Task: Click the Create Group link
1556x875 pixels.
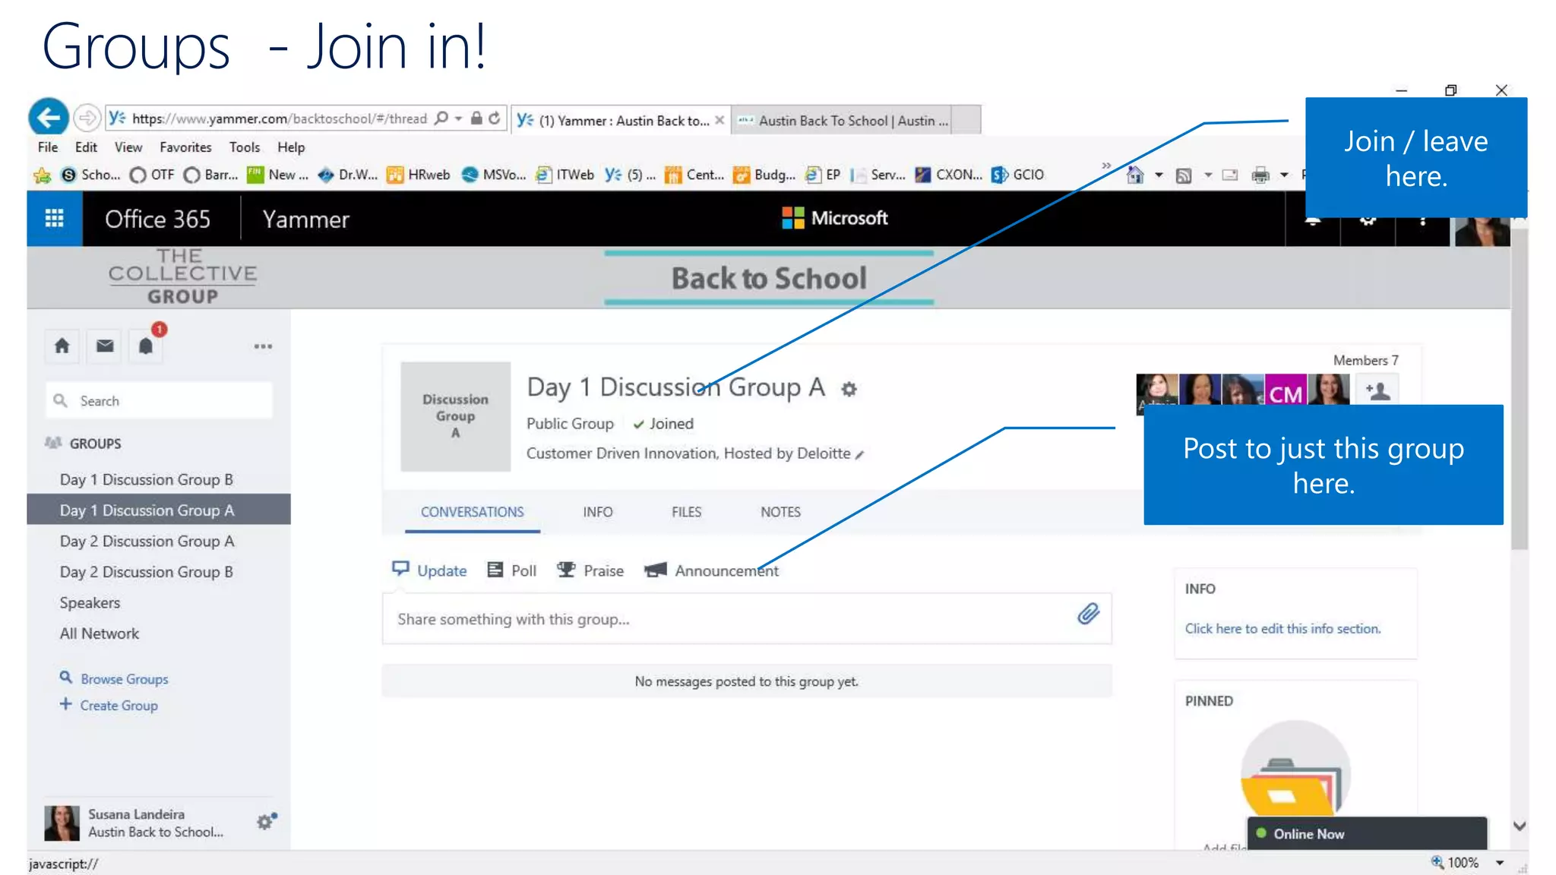Action: coord(119,706)
